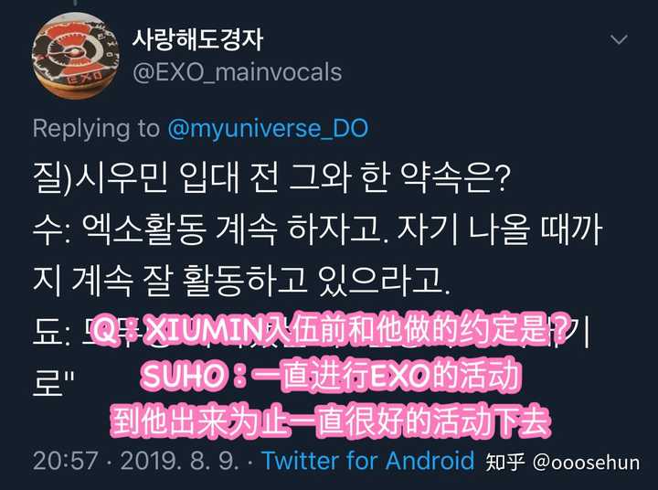Click the gray 'Replying to' label
This screenshot has height=490, width=658.
point(96,129)
